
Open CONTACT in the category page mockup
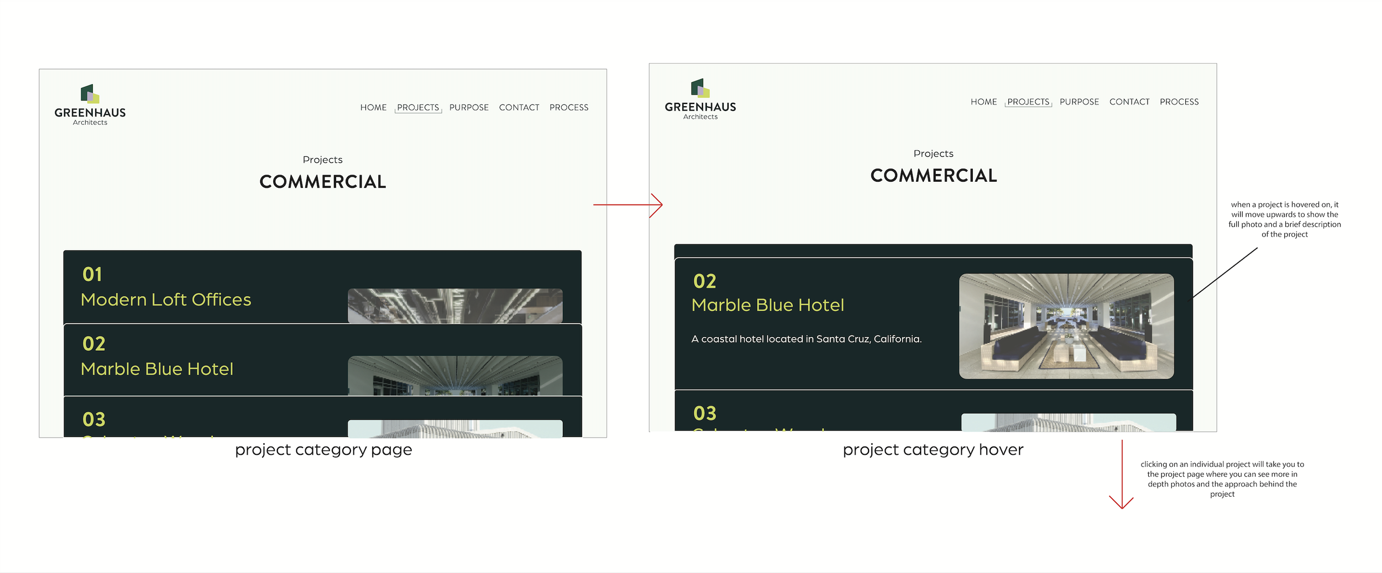(x=519, y=107)
